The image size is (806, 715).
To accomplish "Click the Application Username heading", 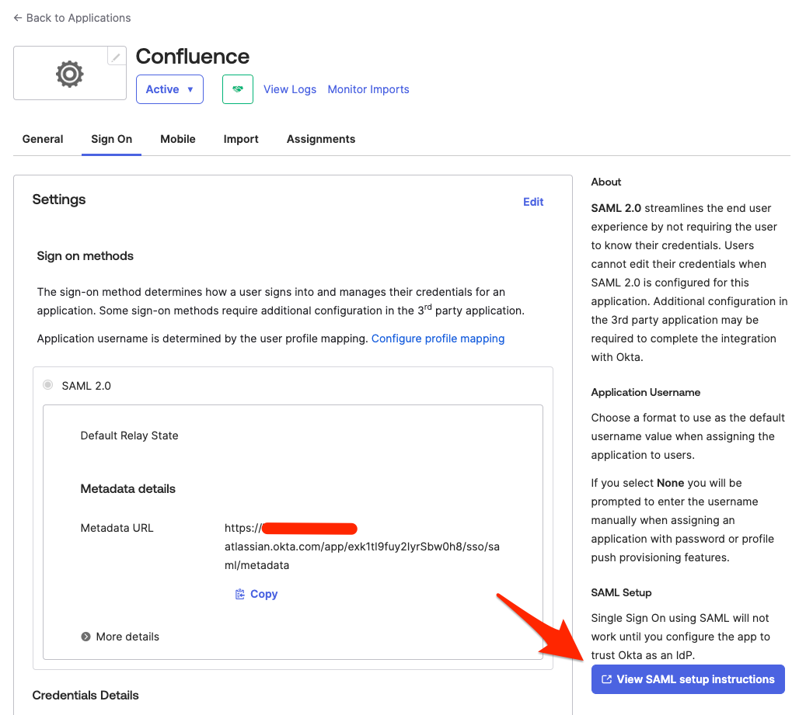I will (646, 392).
